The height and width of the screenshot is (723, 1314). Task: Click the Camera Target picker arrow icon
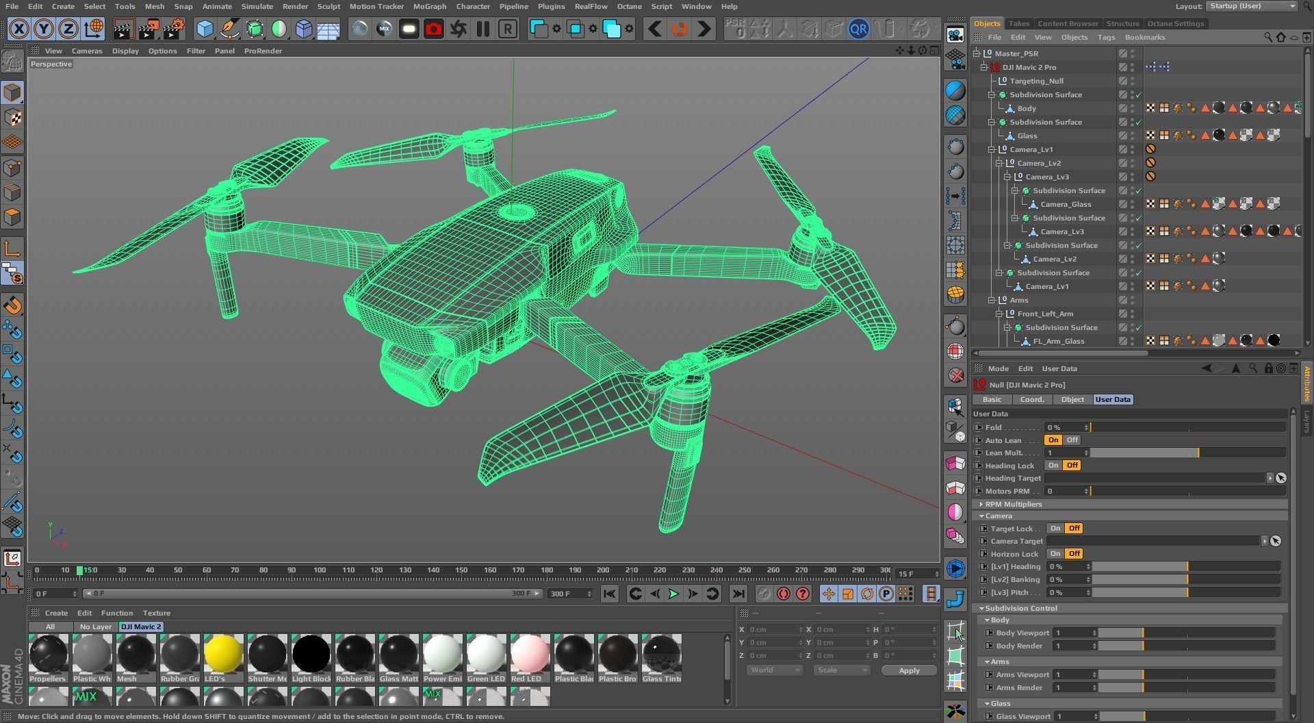1276,541
